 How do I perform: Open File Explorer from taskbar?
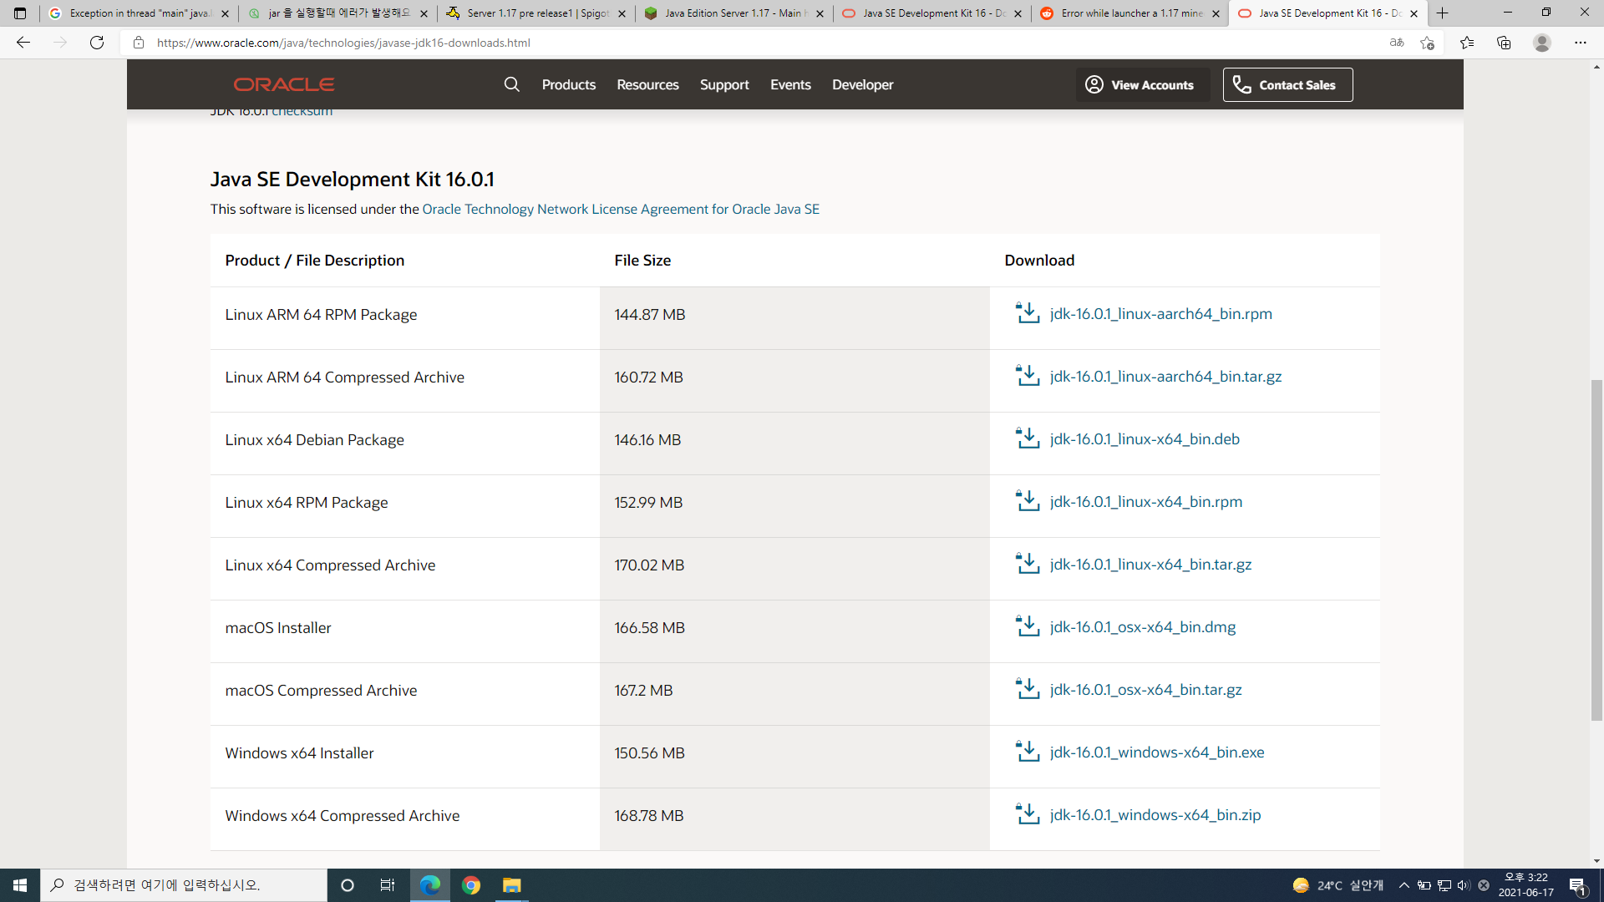(x=511, y=885)
